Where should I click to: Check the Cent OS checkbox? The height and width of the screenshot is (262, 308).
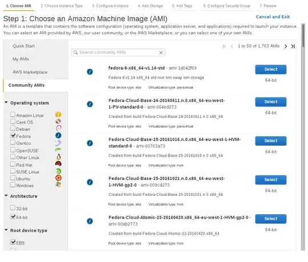13,121
